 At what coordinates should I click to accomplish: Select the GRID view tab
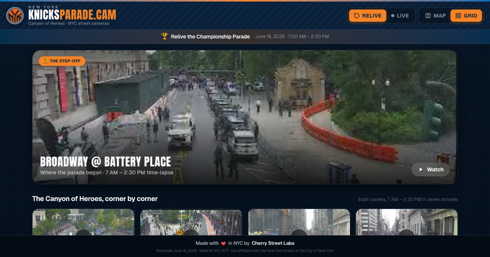(x=466, y=16)
